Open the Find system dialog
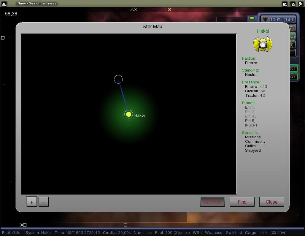The height and width of the screenshot is (236, 305). pos(242,202)
